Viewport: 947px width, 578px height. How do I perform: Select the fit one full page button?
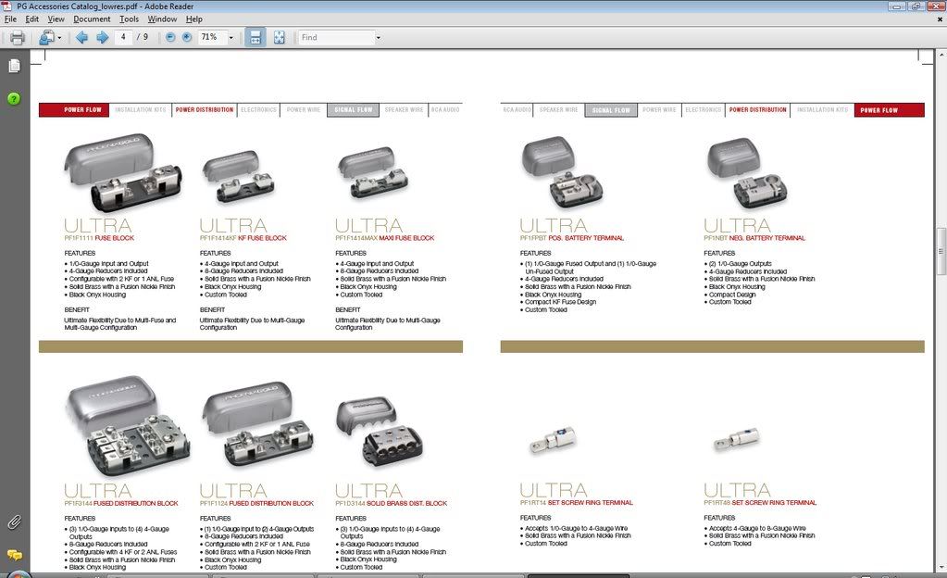(279, 37)
